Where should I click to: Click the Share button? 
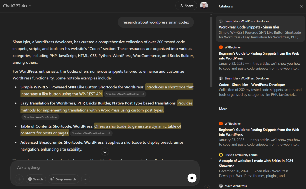pos(186,6)
